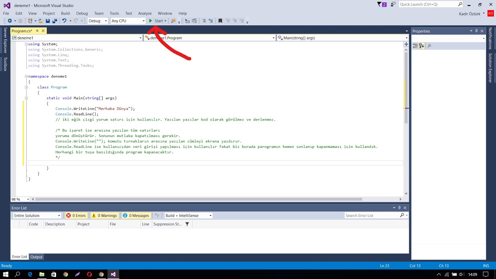Collapse the class Program block

click(26, 87)
